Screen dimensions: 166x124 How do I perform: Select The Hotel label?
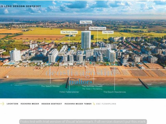coord(108,32)
